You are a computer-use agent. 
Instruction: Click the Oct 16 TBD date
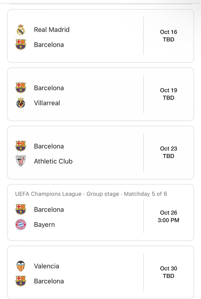[169, 36]
